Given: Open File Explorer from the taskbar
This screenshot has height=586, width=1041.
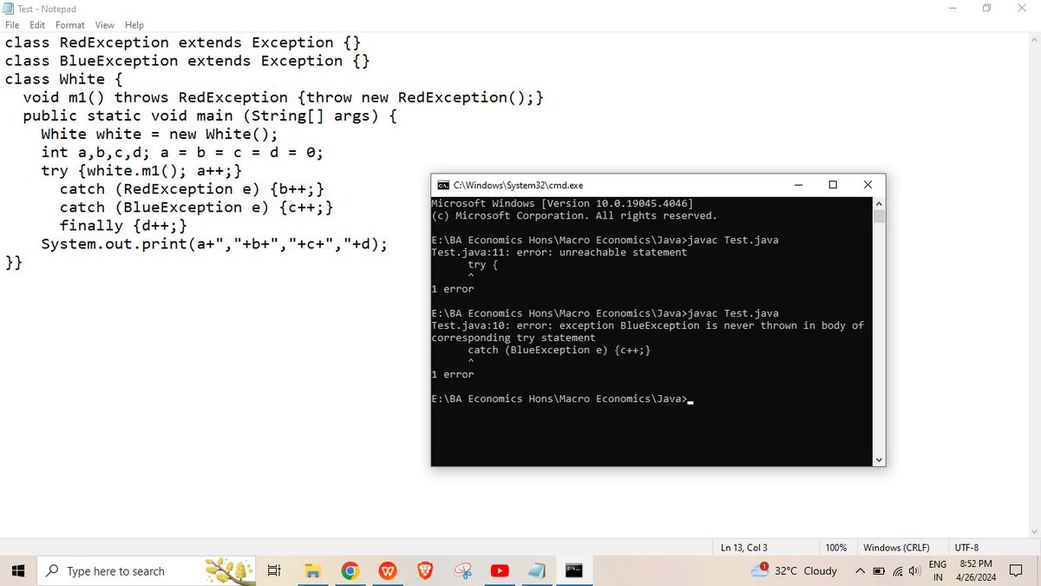Looking at the screenshot, I should tap(312, 570).
